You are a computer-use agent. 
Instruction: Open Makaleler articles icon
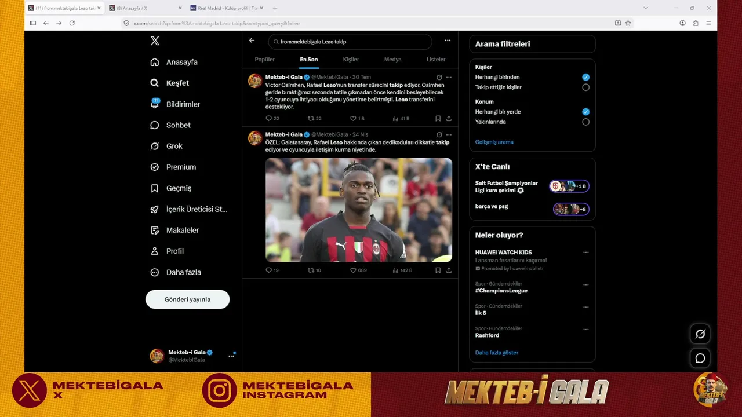click(155, 230)
